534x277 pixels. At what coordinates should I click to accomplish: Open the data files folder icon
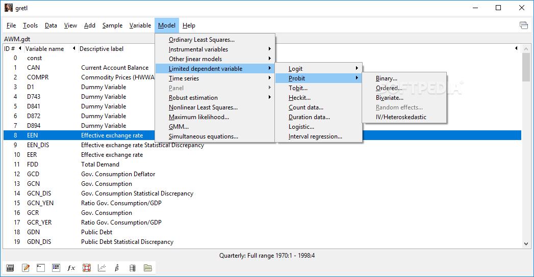coord(148,268)
